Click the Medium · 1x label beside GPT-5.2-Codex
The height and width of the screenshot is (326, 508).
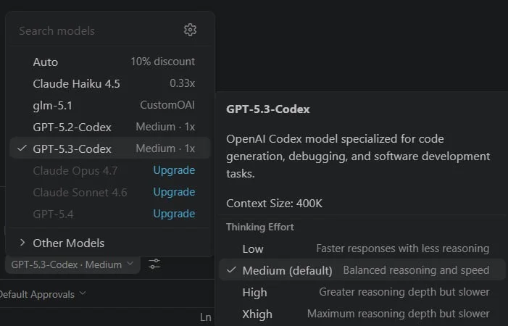coord(165,127)
